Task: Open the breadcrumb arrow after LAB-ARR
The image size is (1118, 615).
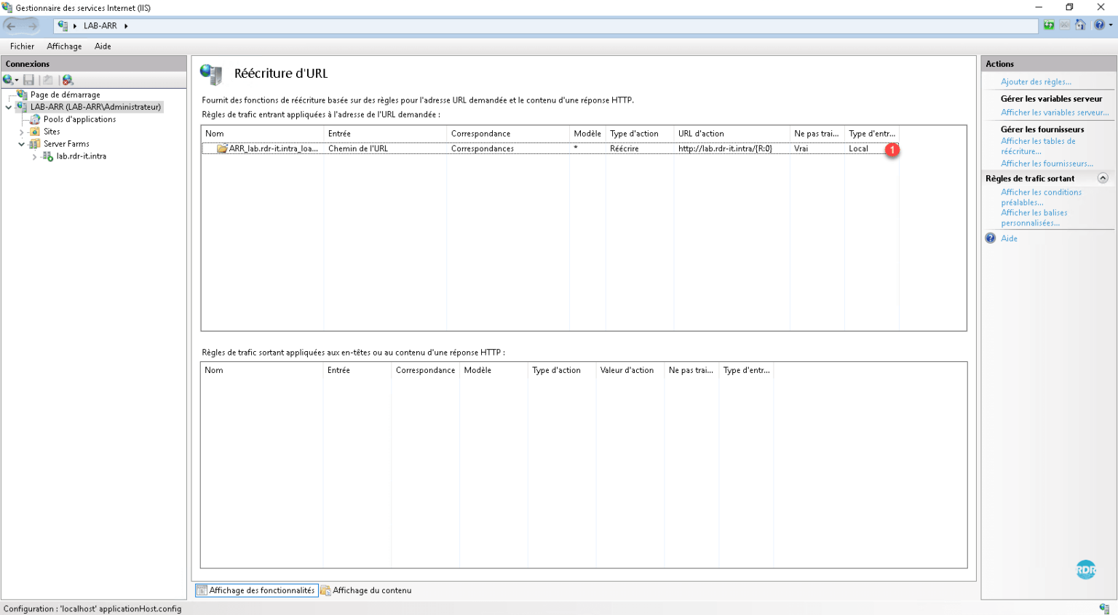Action: click(126, 26)
